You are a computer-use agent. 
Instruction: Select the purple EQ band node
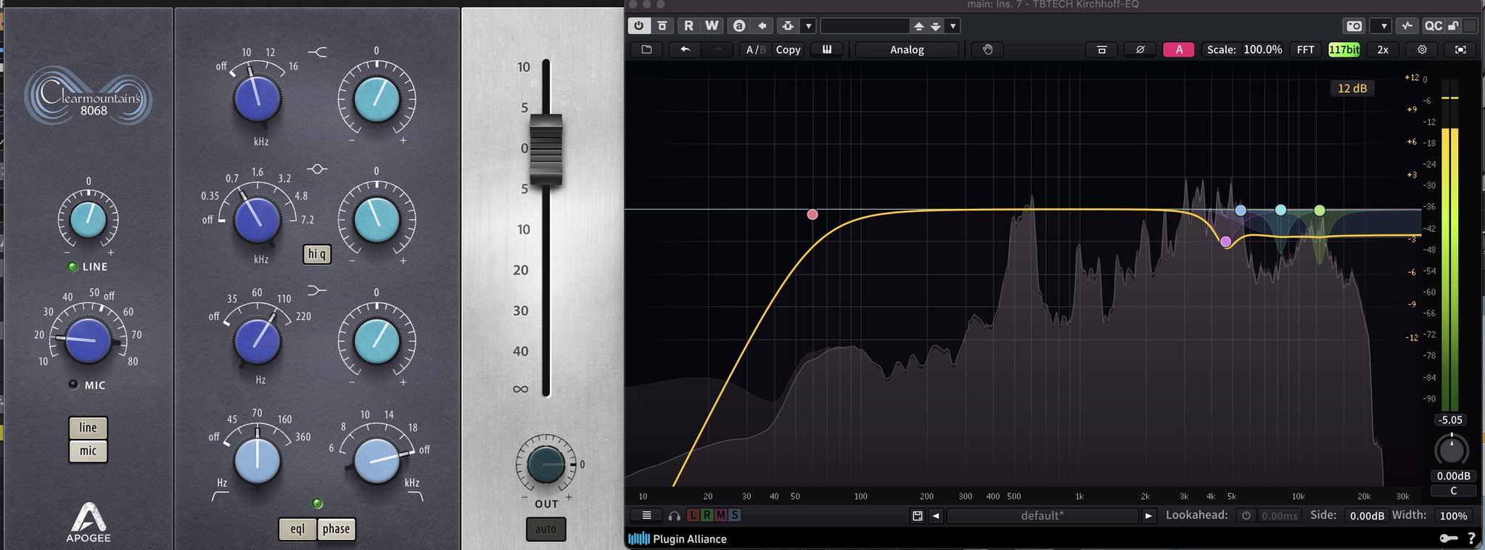pos(1226,242)
